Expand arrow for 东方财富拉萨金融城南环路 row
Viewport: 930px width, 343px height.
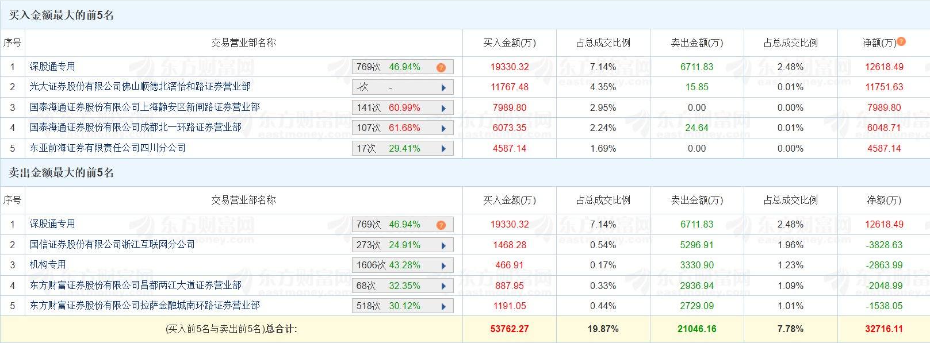pos(443,306)
